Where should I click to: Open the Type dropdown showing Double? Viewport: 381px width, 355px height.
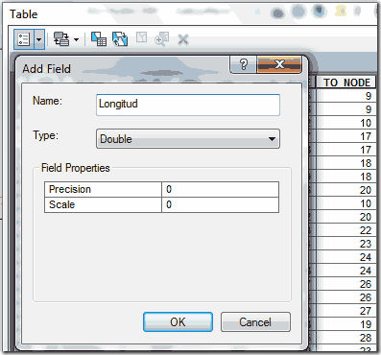point(188,139)
